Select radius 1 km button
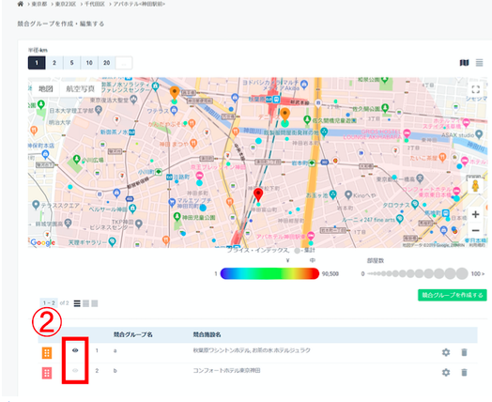The image size is (492, 402). [x=37, y=63]
